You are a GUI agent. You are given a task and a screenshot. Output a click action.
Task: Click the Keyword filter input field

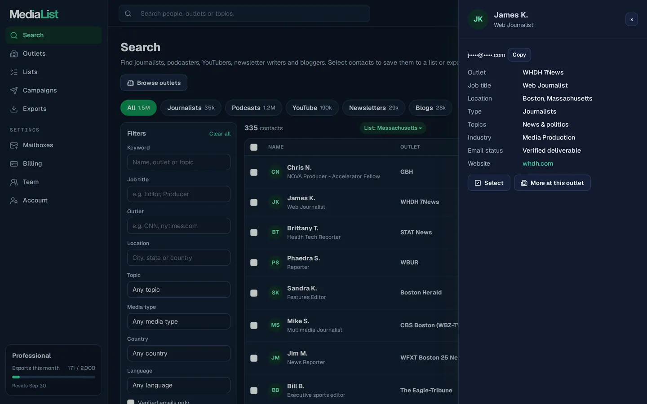(179, 162)
